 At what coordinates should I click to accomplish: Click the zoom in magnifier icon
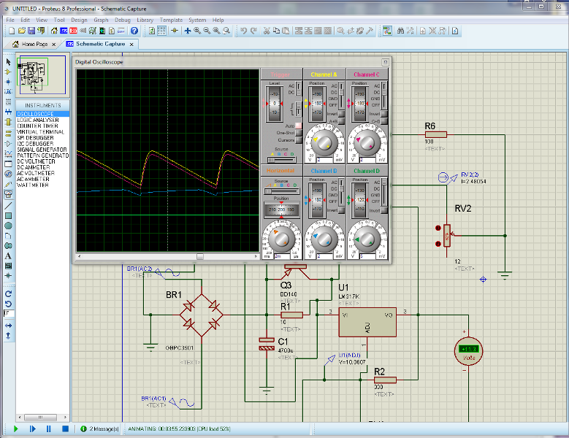pyautogui.click(x=197, y=31)
